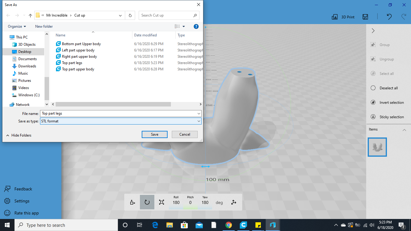The height and width of the screenshot is (231, 411).
Task: Select the rotate tool in bottom toolbar
Action: tap(147, 202)
